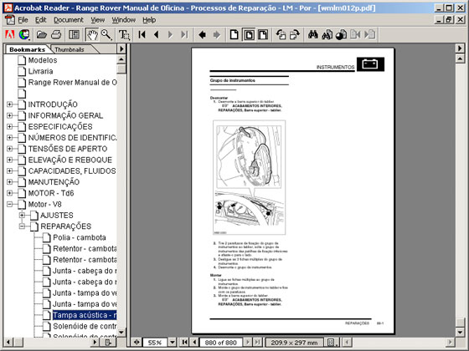The height and width of the screenshot is (351, 469).
Task: Toggle the navigation pane icon
Action: point(74,34)
